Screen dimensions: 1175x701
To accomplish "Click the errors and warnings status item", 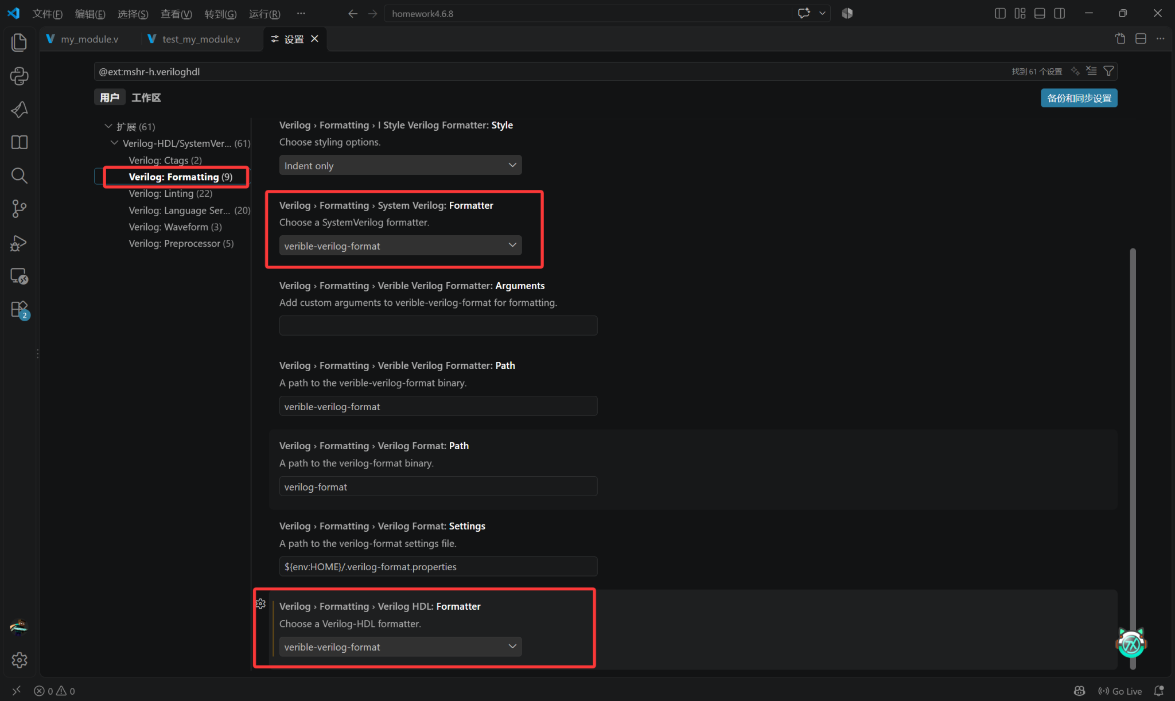I will (x=55, y=691).
